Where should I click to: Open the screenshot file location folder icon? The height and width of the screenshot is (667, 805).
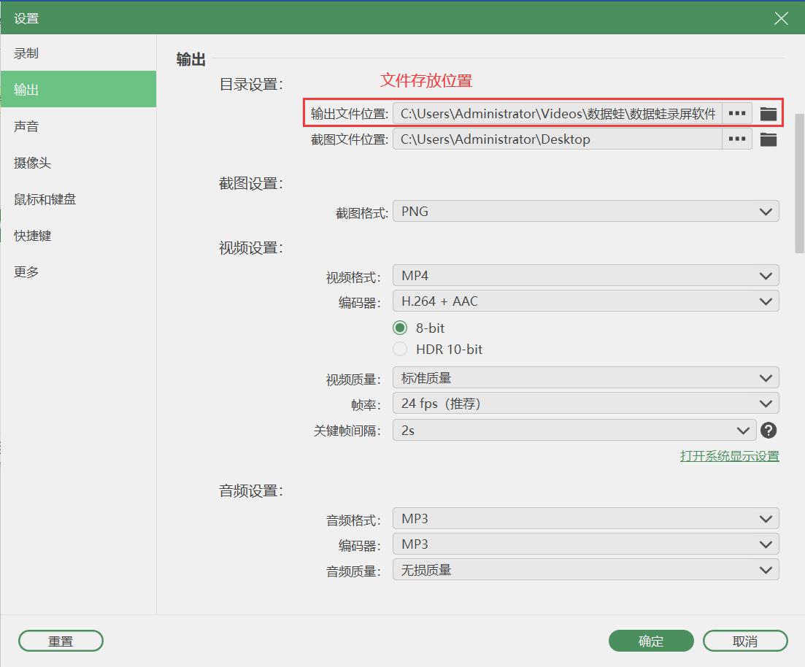pyautogui.click(x=768, y=139)
